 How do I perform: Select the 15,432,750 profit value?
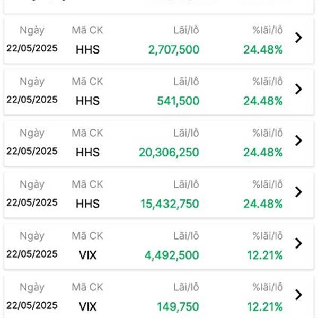click(x=170, y=204)
